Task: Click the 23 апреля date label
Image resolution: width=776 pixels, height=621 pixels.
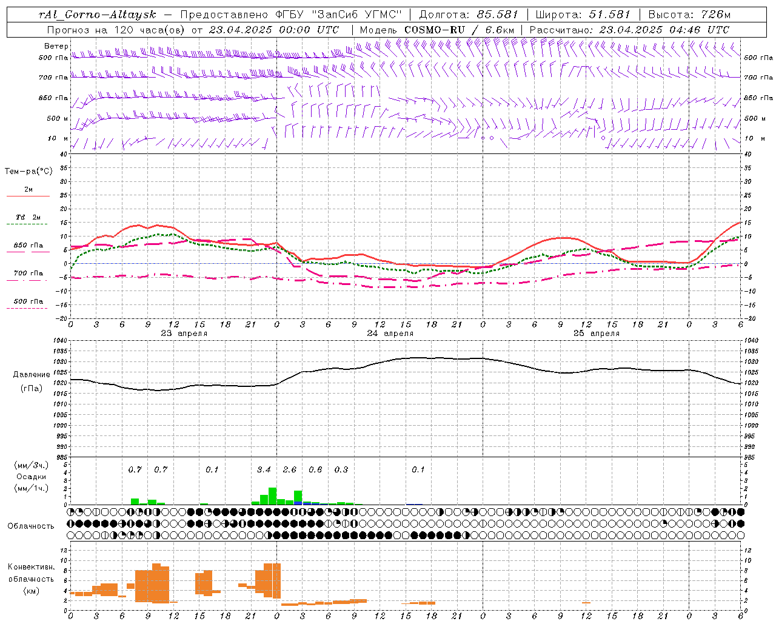Action: (184, 334)
